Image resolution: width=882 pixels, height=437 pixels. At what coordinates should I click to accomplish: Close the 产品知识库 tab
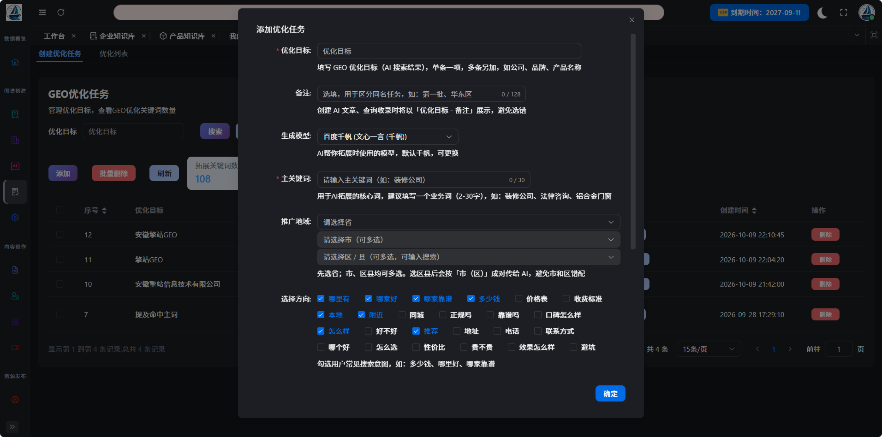[x=213, y=36]
